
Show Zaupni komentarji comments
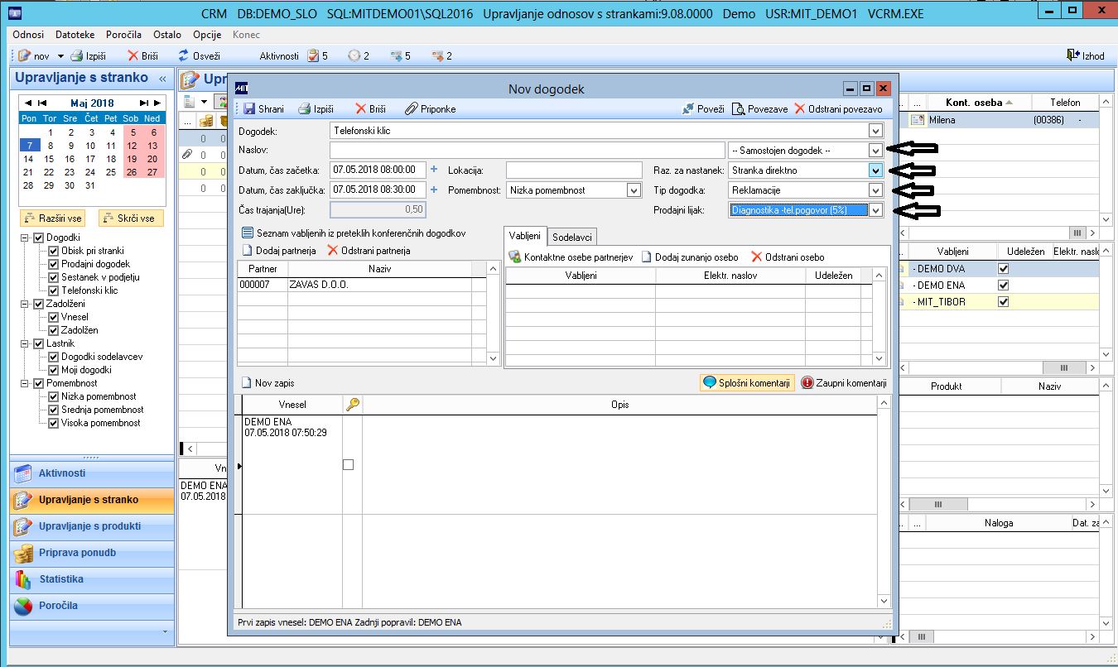[844, 383]
